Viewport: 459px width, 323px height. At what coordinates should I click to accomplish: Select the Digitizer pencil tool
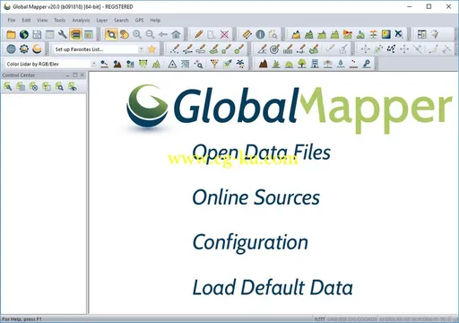[198, 34]
